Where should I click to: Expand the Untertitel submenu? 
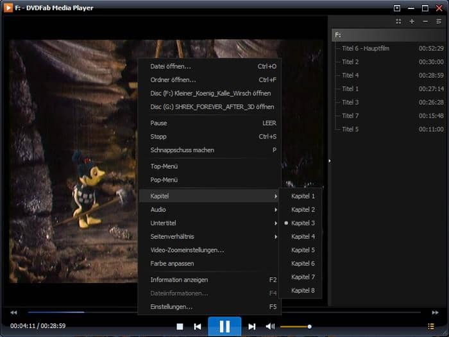click(209, 223)
